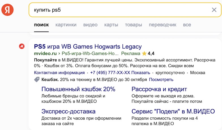Screen dimensions: 222x130
Task: Click the mvideo.ru domain link
Action: tap(45, 53)
